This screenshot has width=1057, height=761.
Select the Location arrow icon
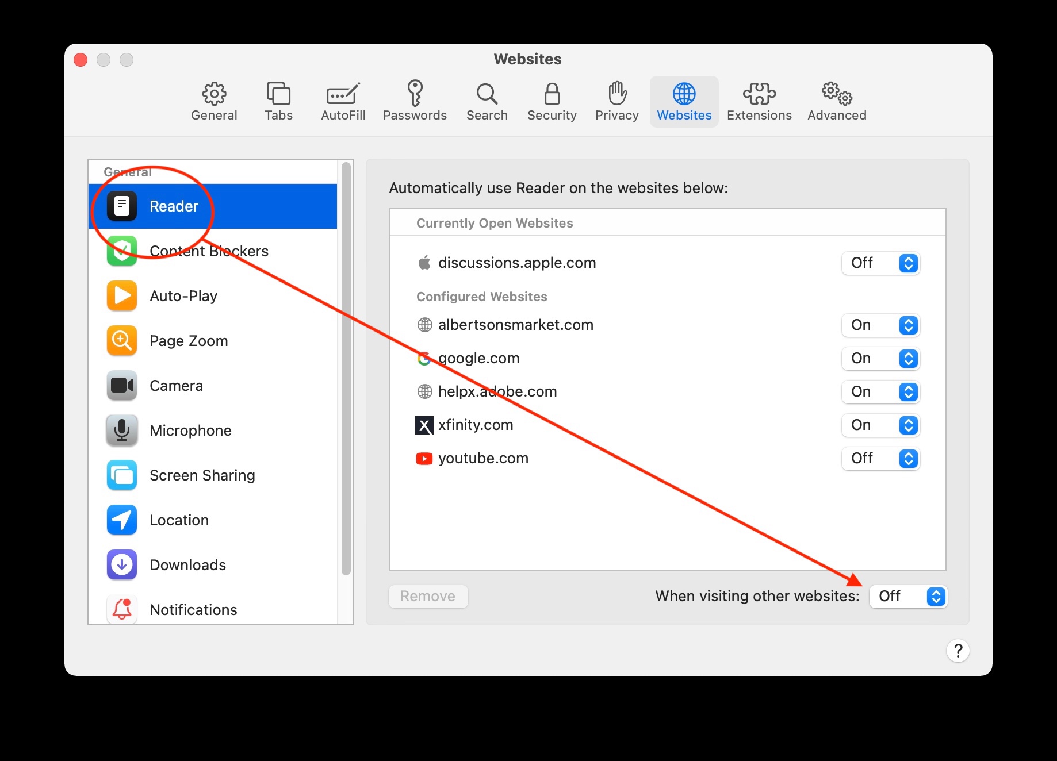[x=122, y=520]
